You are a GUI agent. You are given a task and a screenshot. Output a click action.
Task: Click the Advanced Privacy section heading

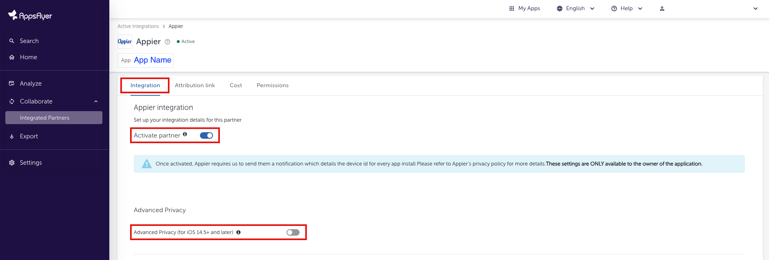click(x=160, y=210)
